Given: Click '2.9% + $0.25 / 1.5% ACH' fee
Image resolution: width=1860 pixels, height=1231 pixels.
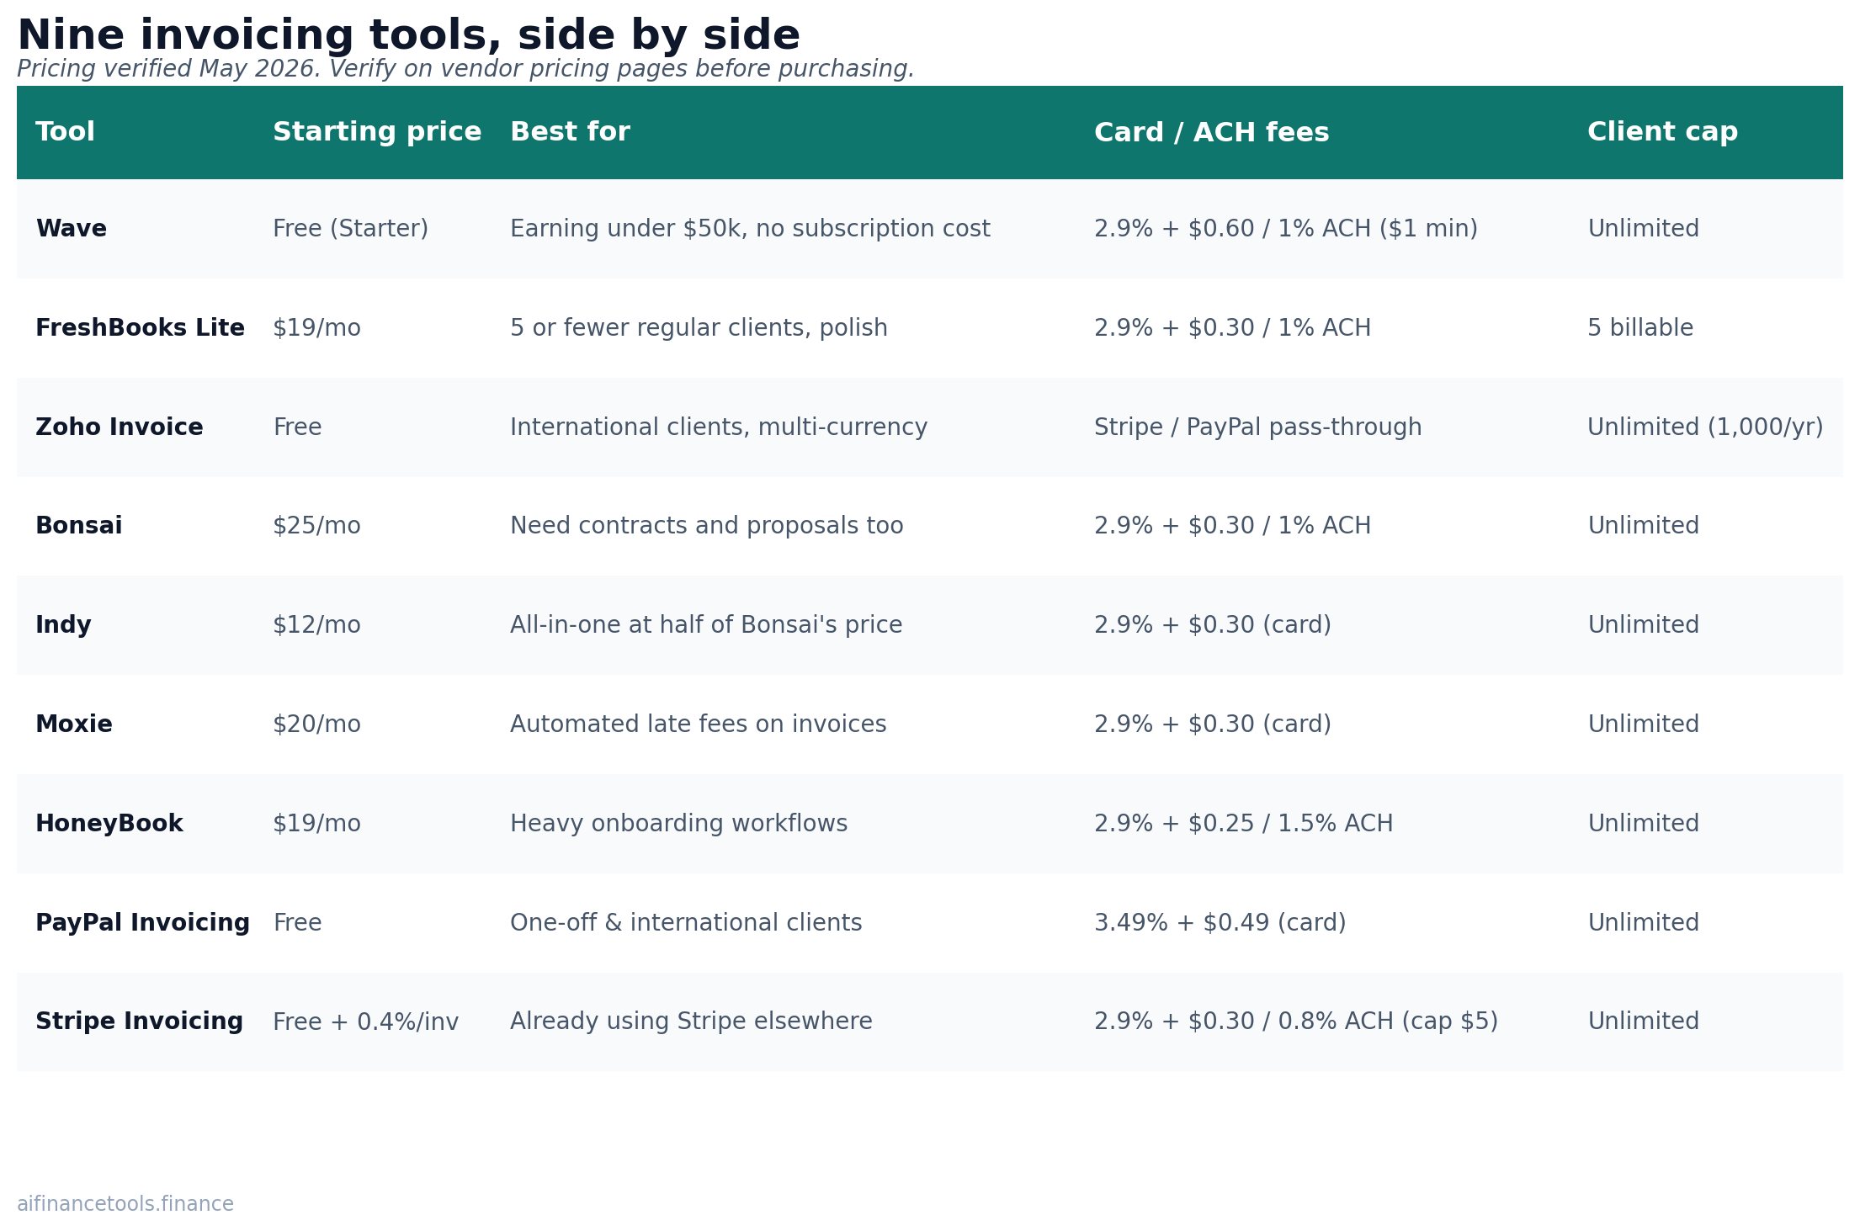Looking at the screenshot, I should (x=1243, y=824).
